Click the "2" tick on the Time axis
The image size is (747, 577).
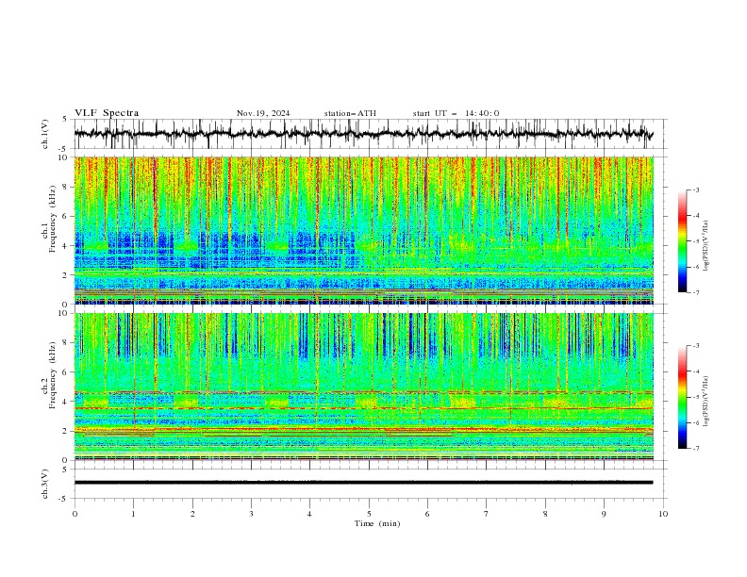pyautogui.click(x=192, y=514)
